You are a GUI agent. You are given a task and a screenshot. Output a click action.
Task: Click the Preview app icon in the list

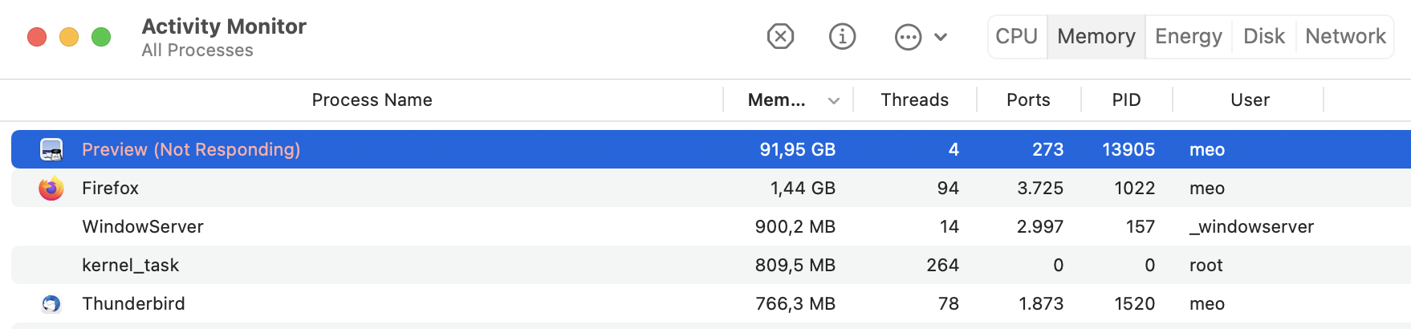point(51,149)
